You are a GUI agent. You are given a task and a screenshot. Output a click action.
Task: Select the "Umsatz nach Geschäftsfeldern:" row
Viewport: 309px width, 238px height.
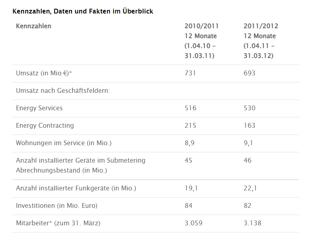(63, 91)
